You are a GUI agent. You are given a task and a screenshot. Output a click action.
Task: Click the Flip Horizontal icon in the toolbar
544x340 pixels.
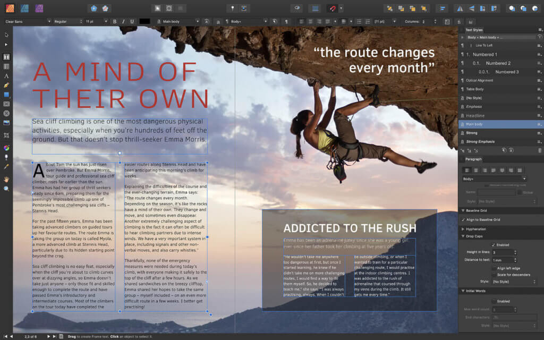(x=459, y=8)
